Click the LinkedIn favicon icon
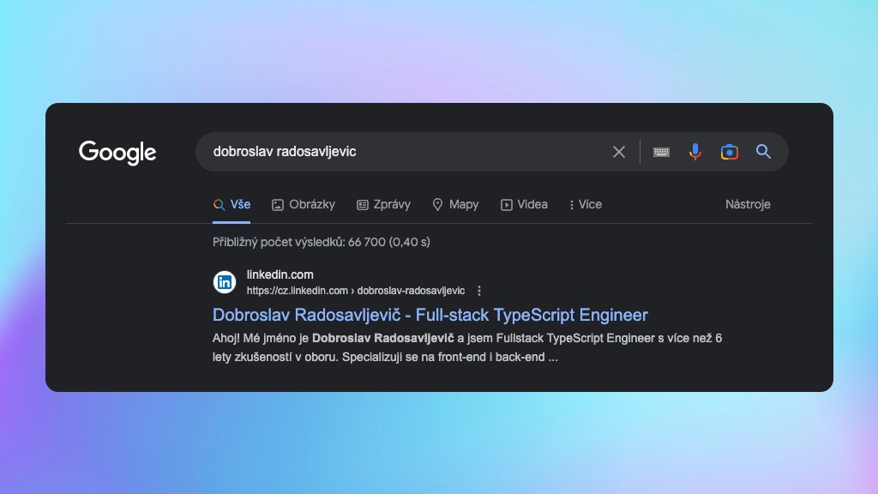Viewport: 878px width, 494px height. 225,282
